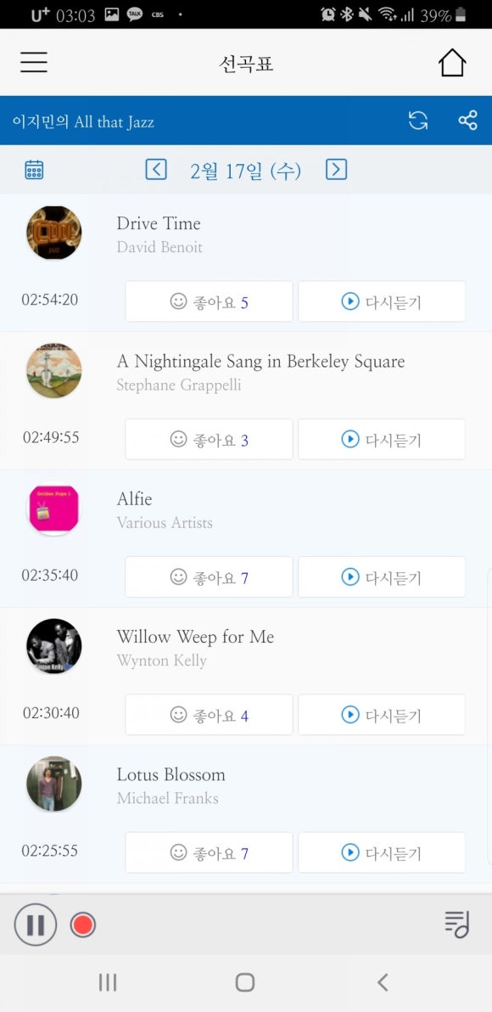The height and width of the screenshot is (1012, 492).
Task: Tap the home icon
Action: pyautogui.click(x=452, y=63)
